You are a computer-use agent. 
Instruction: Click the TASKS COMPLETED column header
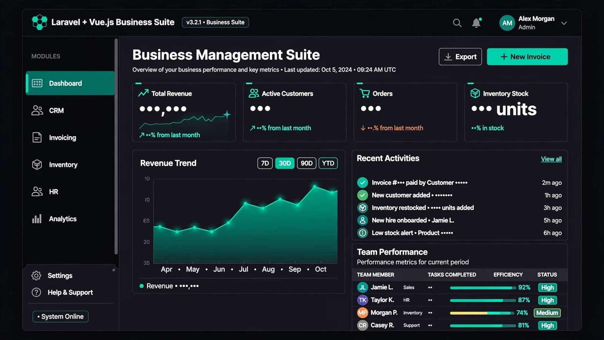[x=452, y=275]
